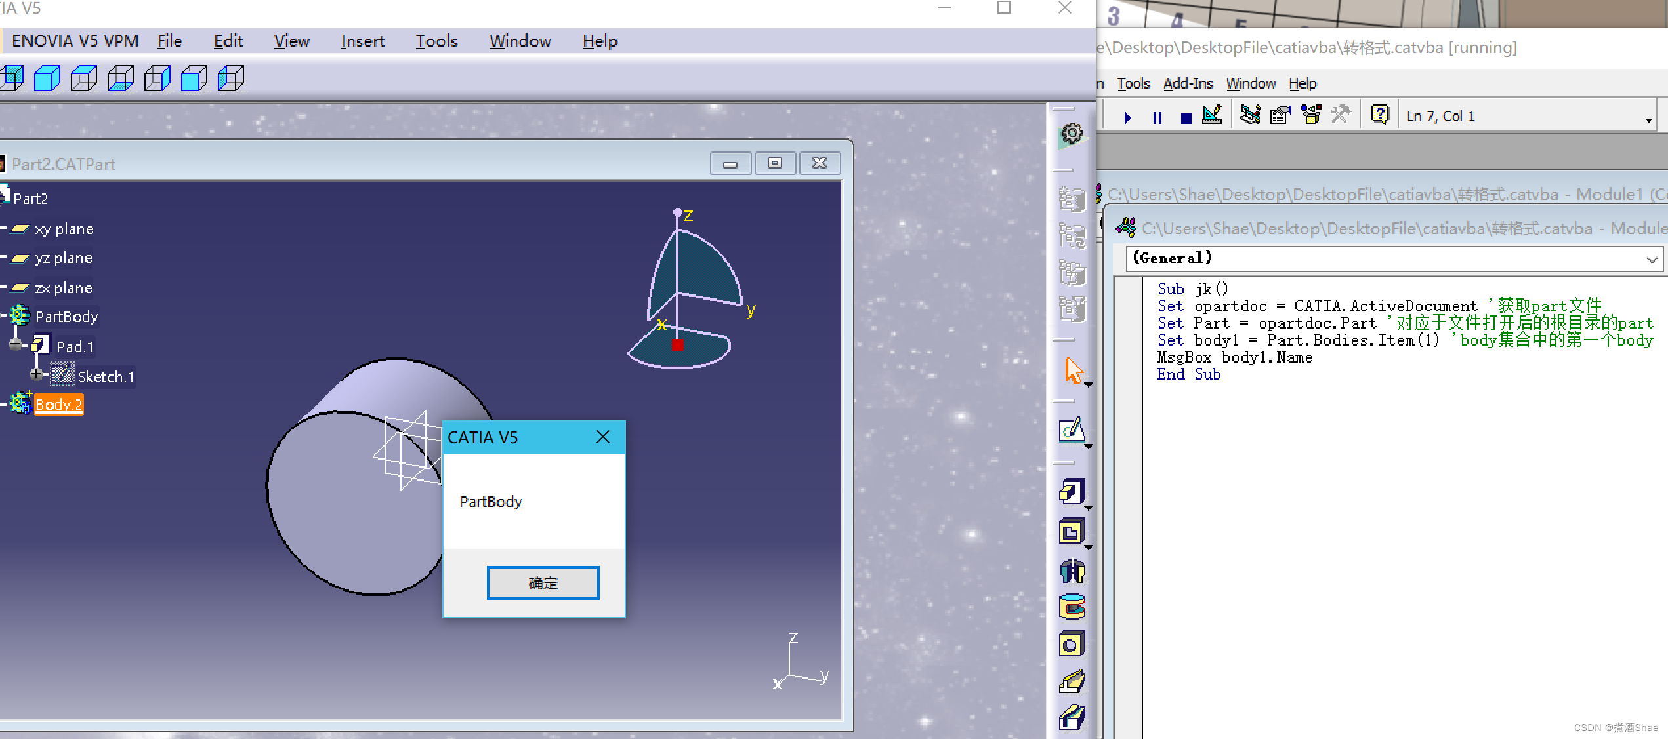1668x739 pixels.
Task: Open the Project Explorer icon
Action: [1249, 115]
